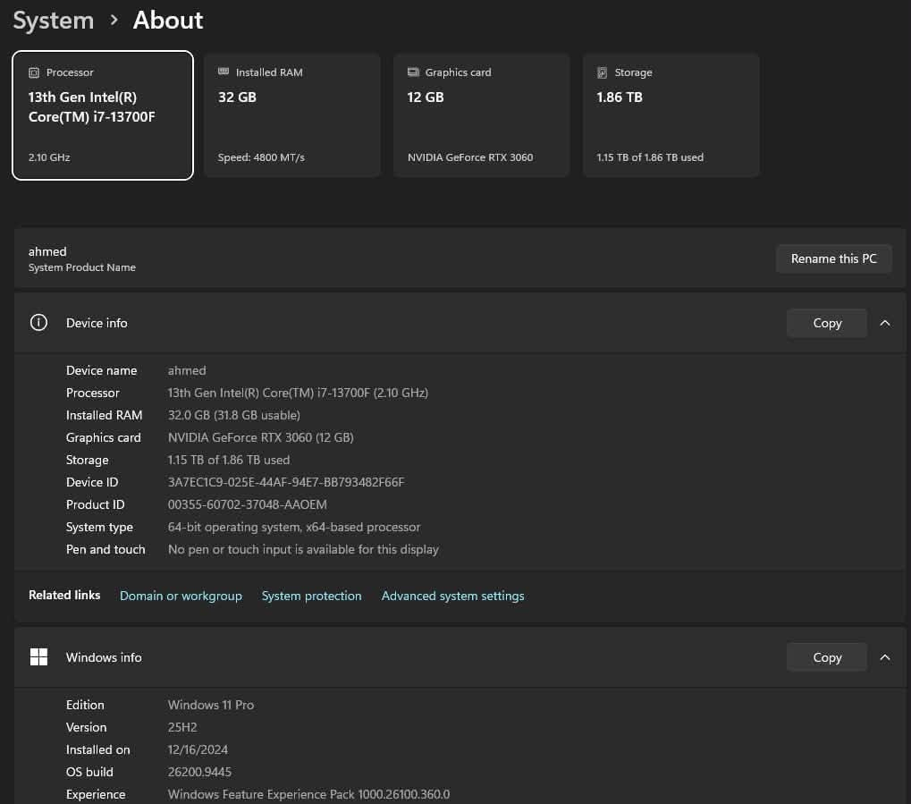Select the Storage summary card
Screen dimensions: 911x804
click(x=671, y=115)
